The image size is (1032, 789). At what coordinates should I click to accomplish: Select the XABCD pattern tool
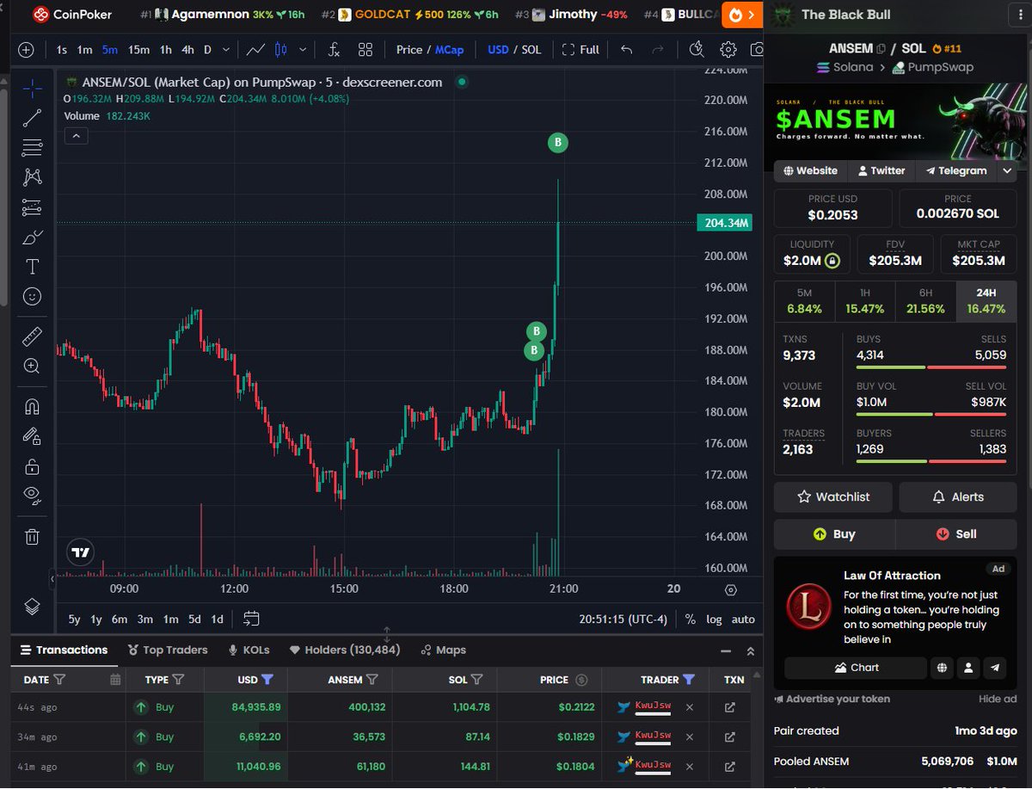(x=32, y=177)
